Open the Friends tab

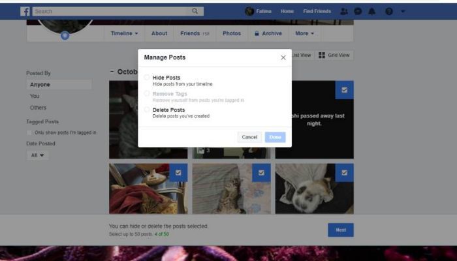coord(195,33)
